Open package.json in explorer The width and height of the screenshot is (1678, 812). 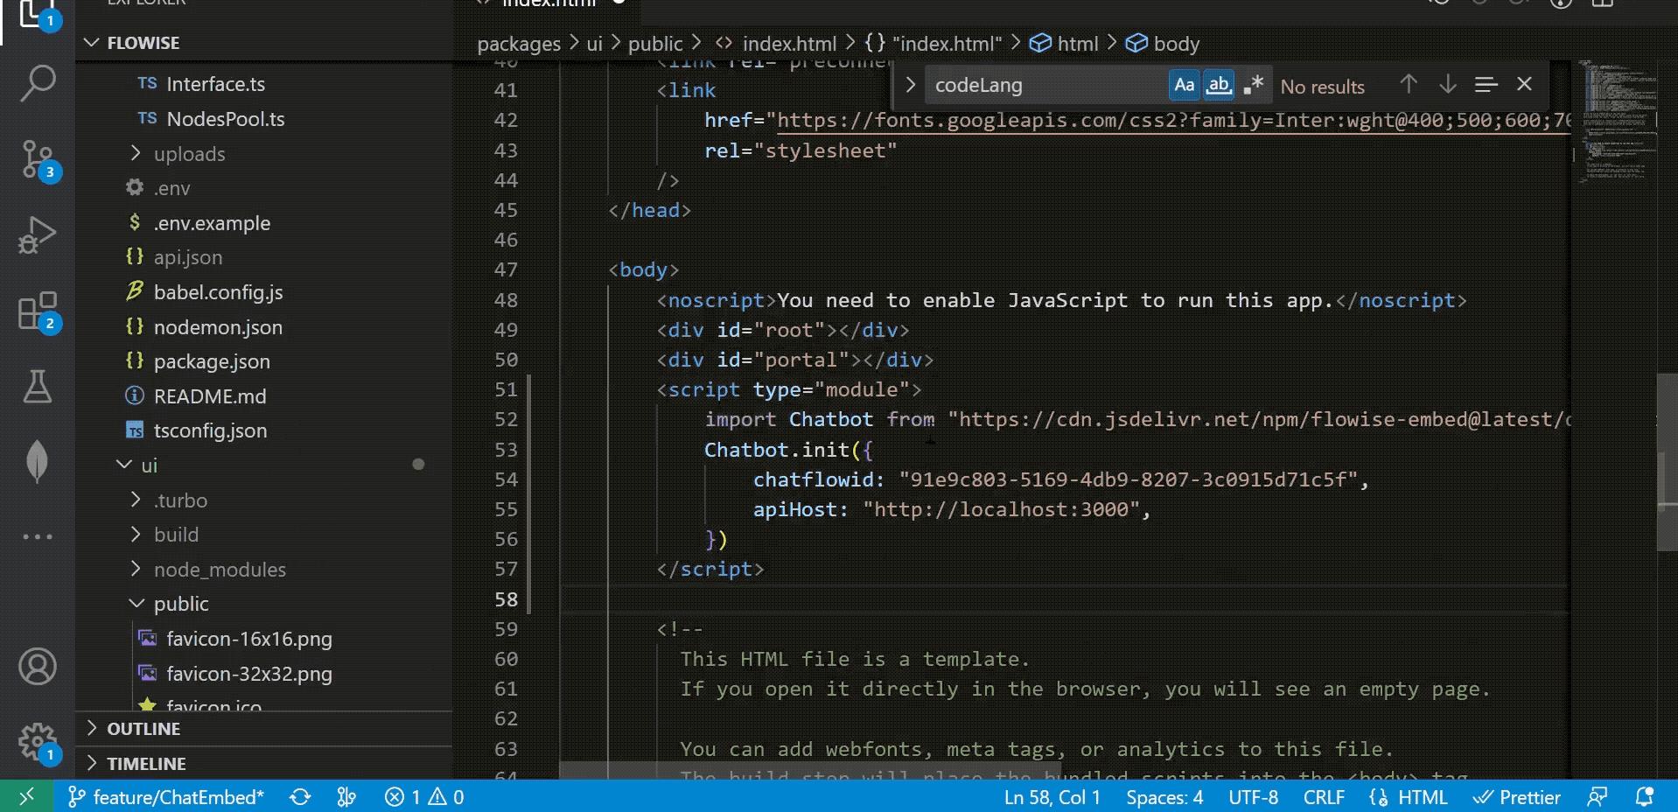[x=212, y=361]
